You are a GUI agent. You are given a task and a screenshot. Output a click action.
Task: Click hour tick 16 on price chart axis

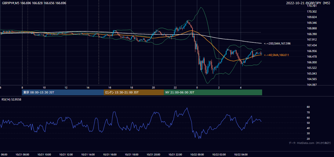(110, 88)
